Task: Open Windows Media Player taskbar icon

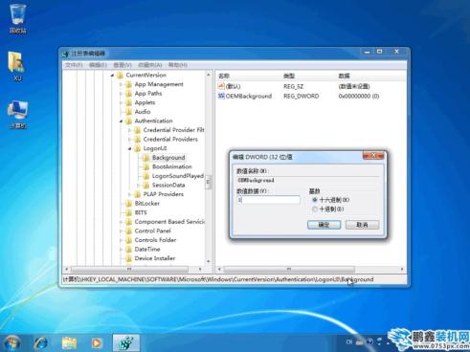Action: 97,343
